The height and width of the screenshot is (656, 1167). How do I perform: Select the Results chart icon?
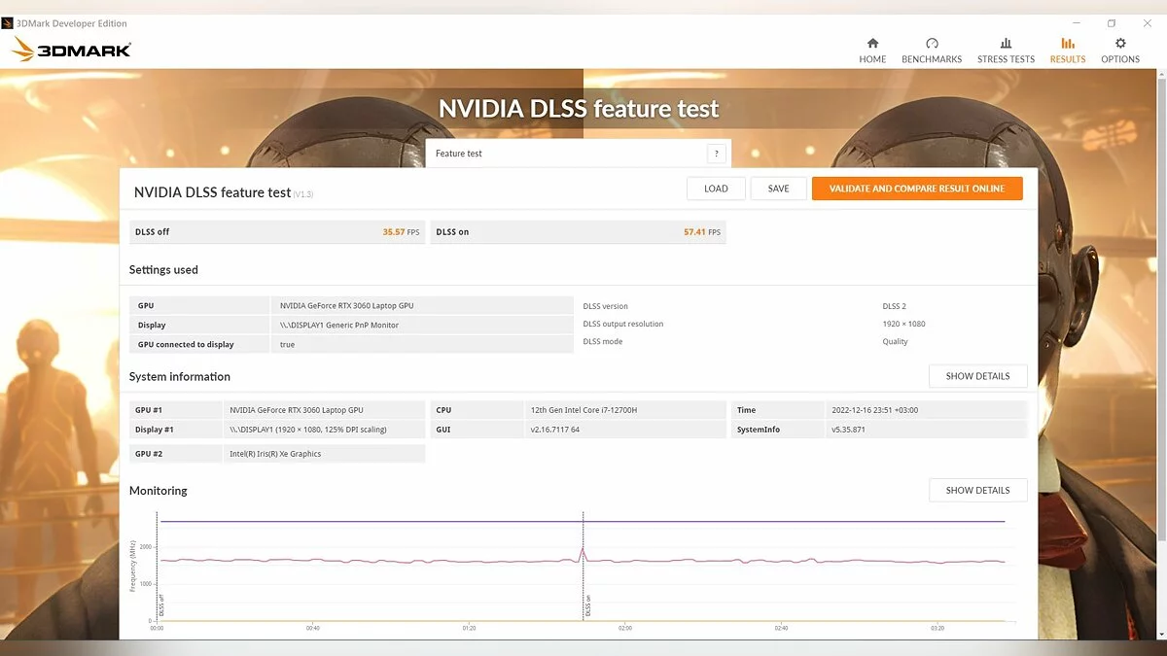point(1067,43)
